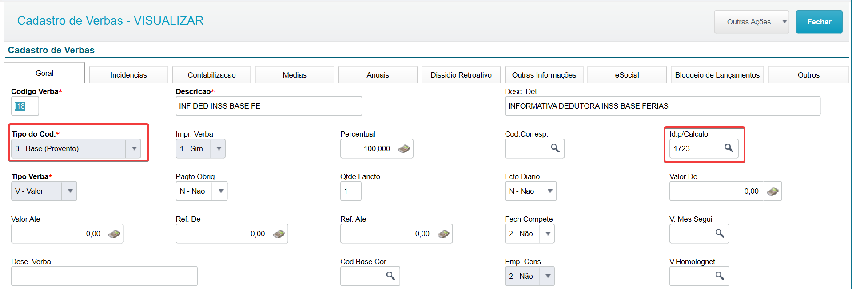Open the Outras Ações menu button

752,22
